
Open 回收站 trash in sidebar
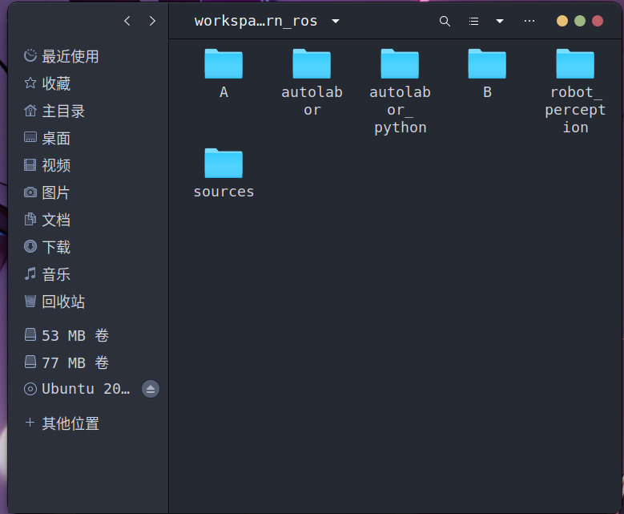[63, 302]
